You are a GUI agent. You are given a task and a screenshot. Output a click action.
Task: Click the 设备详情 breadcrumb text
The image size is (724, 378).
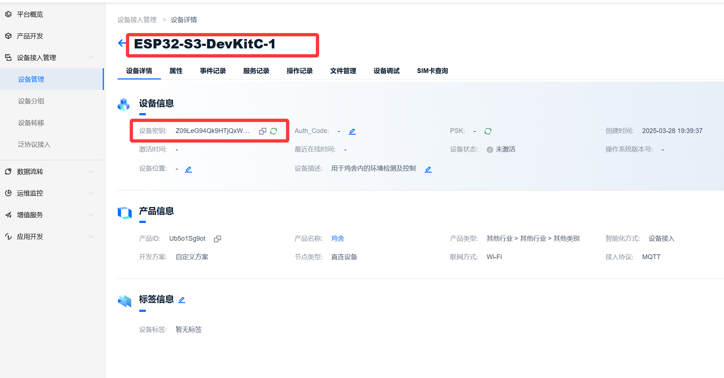[184, 20]
